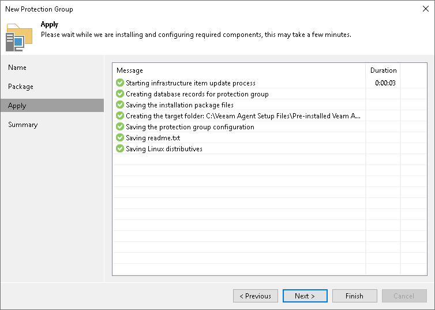Select 'Saving Linux distributives' log row
Viewport: 435px width, 310px height.
269,148
